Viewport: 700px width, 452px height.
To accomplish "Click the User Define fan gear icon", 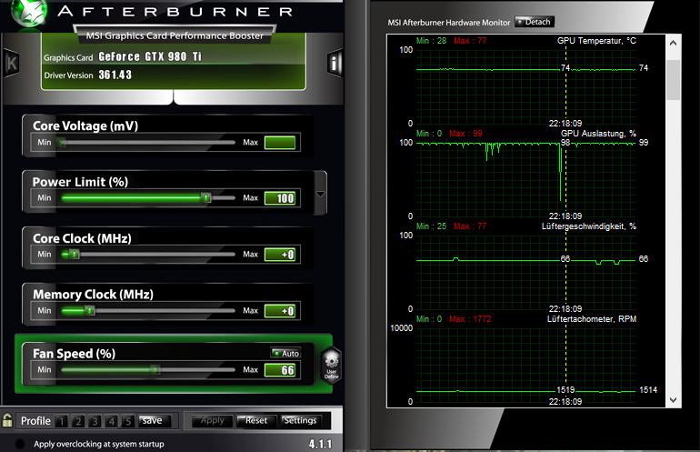I will click(x=331, y=366).
